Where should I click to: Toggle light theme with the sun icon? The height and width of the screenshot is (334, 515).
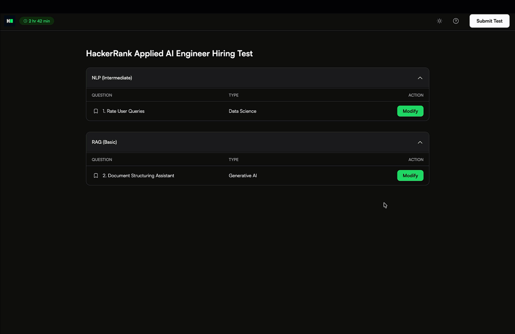pos(439,21)
